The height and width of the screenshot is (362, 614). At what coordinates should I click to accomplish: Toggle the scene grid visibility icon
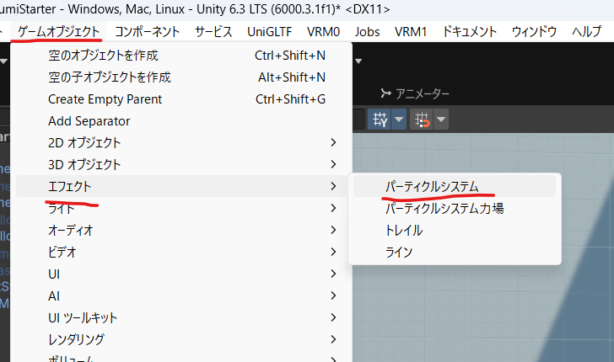click(x=380, y=120)
